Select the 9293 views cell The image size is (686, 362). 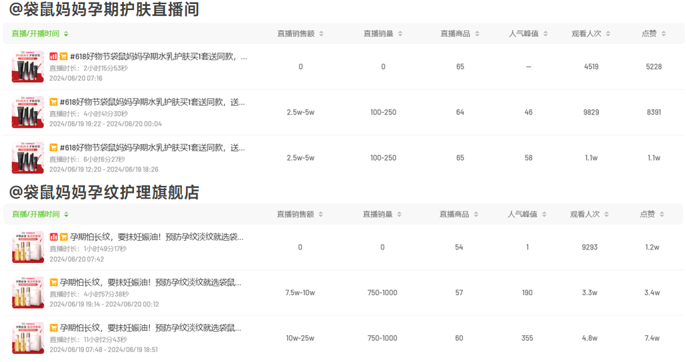click(590, 248)
